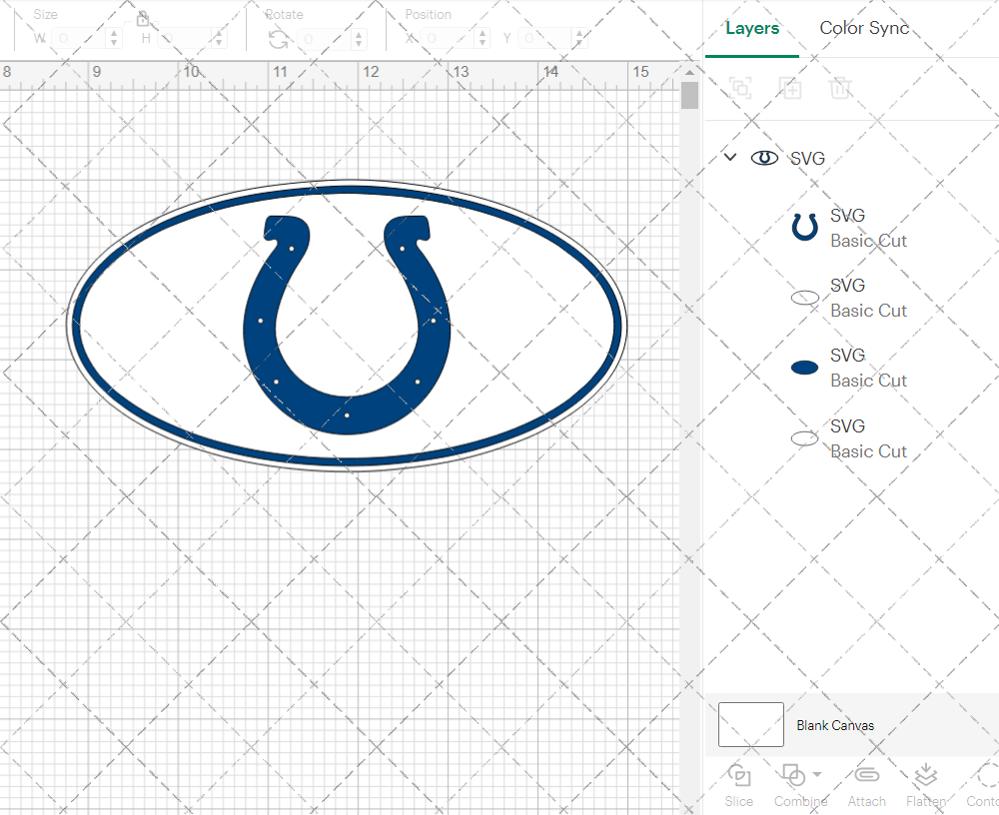Screen dimensions: 999x815
Task: Switch to the Layers tab
Action: click(752, 29)
